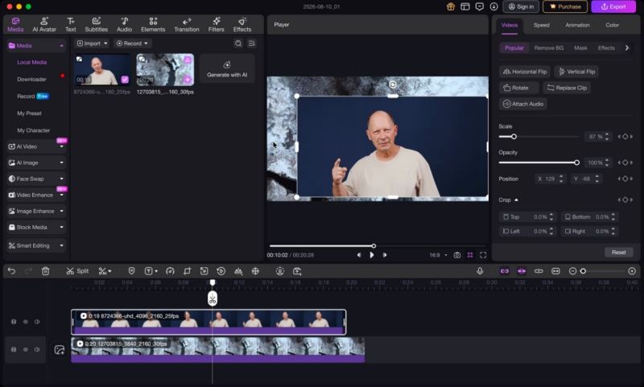Screen dimensions: 644x387
Task: Click the marker shield icon in timeline toolbar
Action: pyautogui.click(x=131, y=271)
